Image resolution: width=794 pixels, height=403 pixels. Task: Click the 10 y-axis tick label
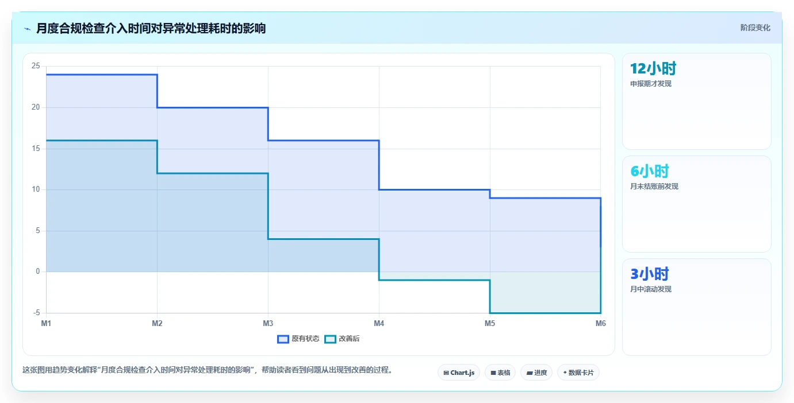point(36,189)
